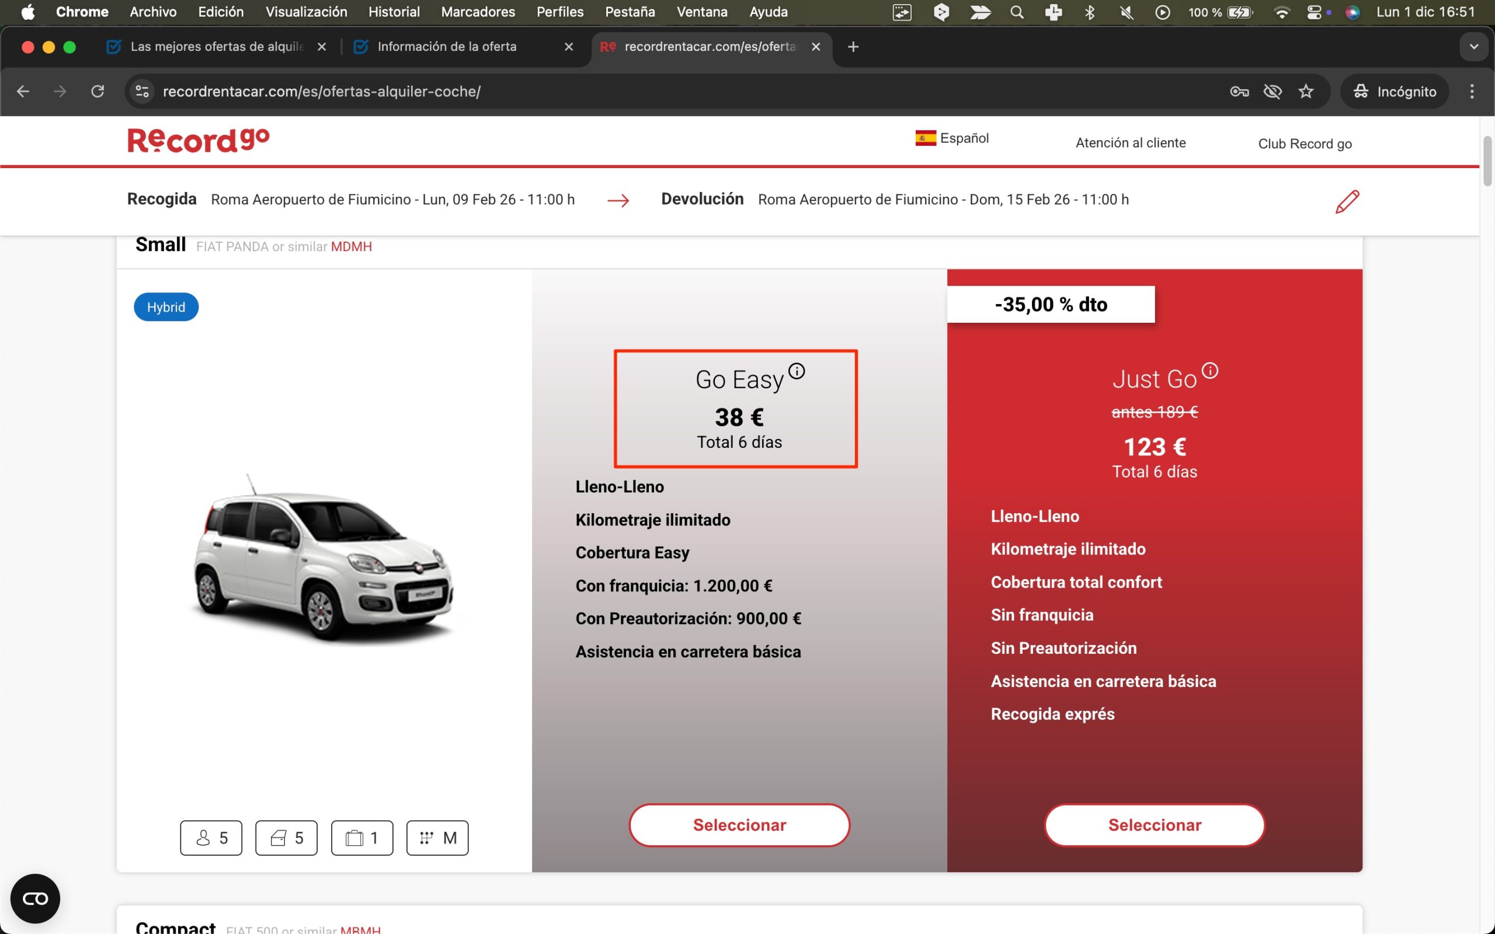Open the site information icon in the address bar
This screenshot has width=1495, height=934.
tap(142, 92)
